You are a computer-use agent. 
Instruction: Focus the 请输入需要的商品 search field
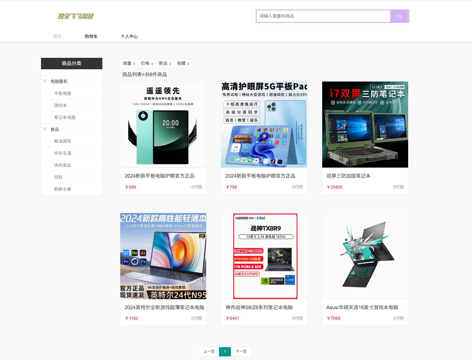pyautogui.click(x=323, y=16)
